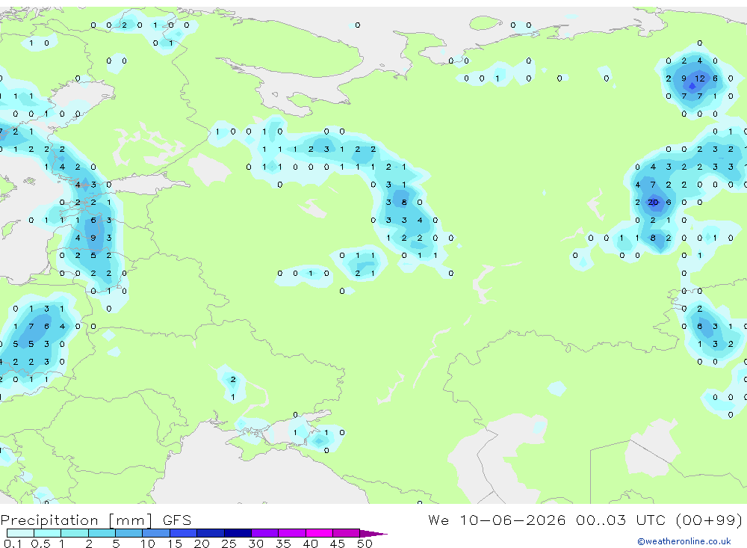747x548 pixels.
Task: Click the '35' legend scale label
Action: point(283,544)
